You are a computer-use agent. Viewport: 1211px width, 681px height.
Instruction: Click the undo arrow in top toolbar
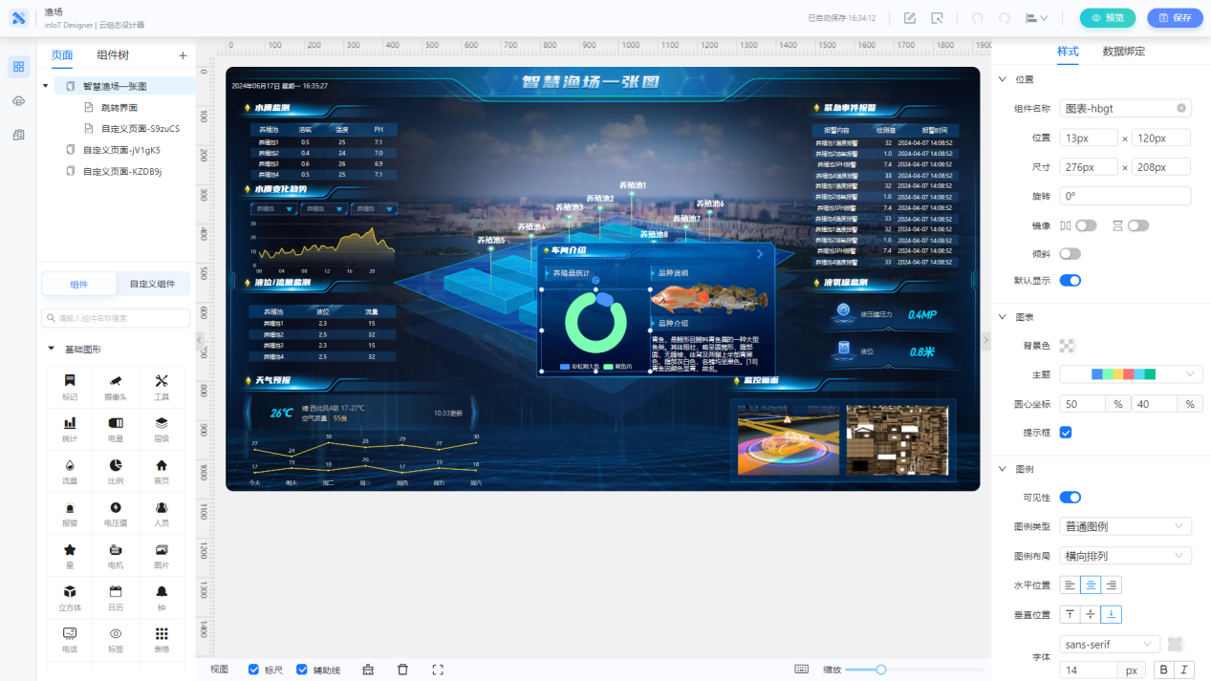click(977, 18)
